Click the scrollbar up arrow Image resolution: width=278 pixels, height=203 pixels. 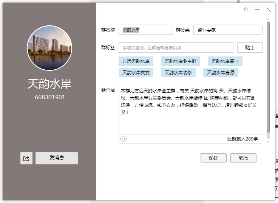268,19
